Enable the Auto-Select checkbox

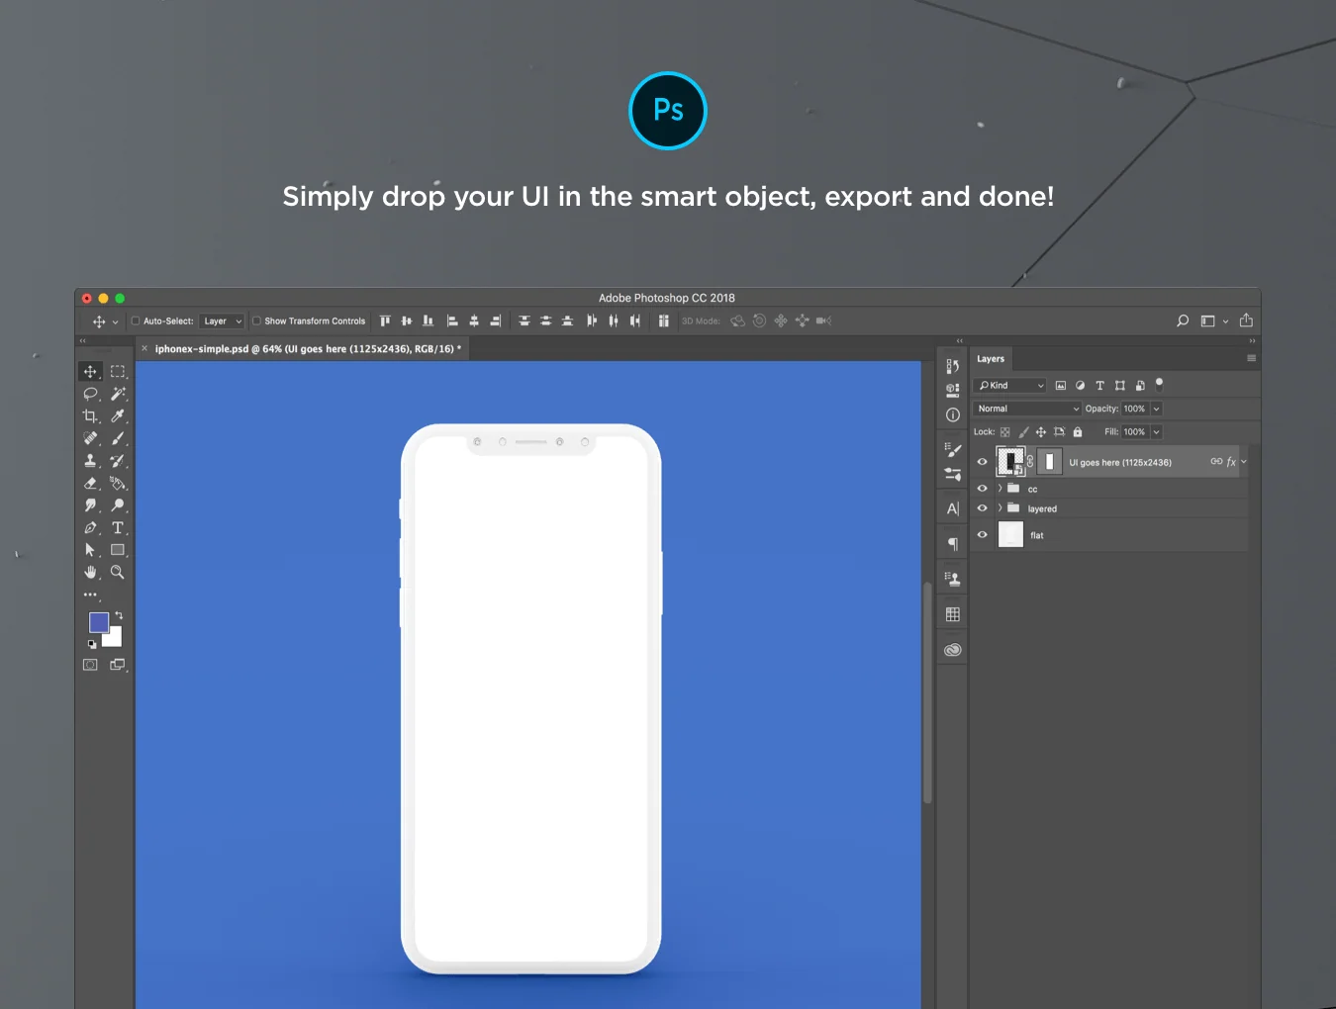click(136, 321)
